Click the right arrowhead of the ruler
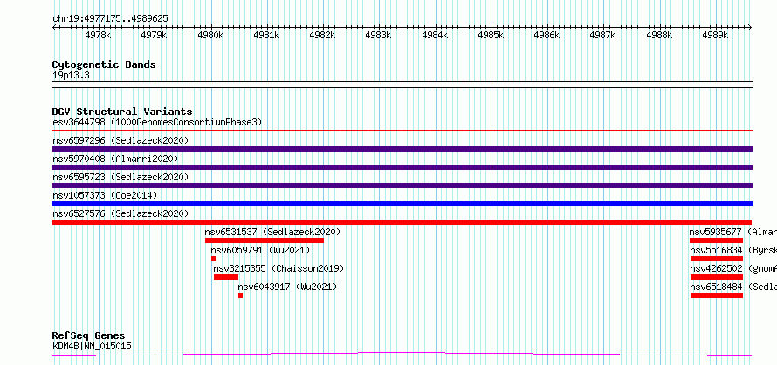Viewport: 777px width, 365px height. tap(750, 28)
